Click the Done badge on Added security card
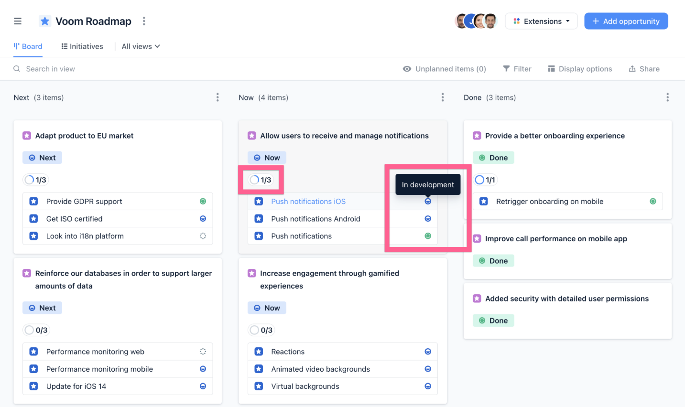 pyautogui.click(x=493, y=321)
